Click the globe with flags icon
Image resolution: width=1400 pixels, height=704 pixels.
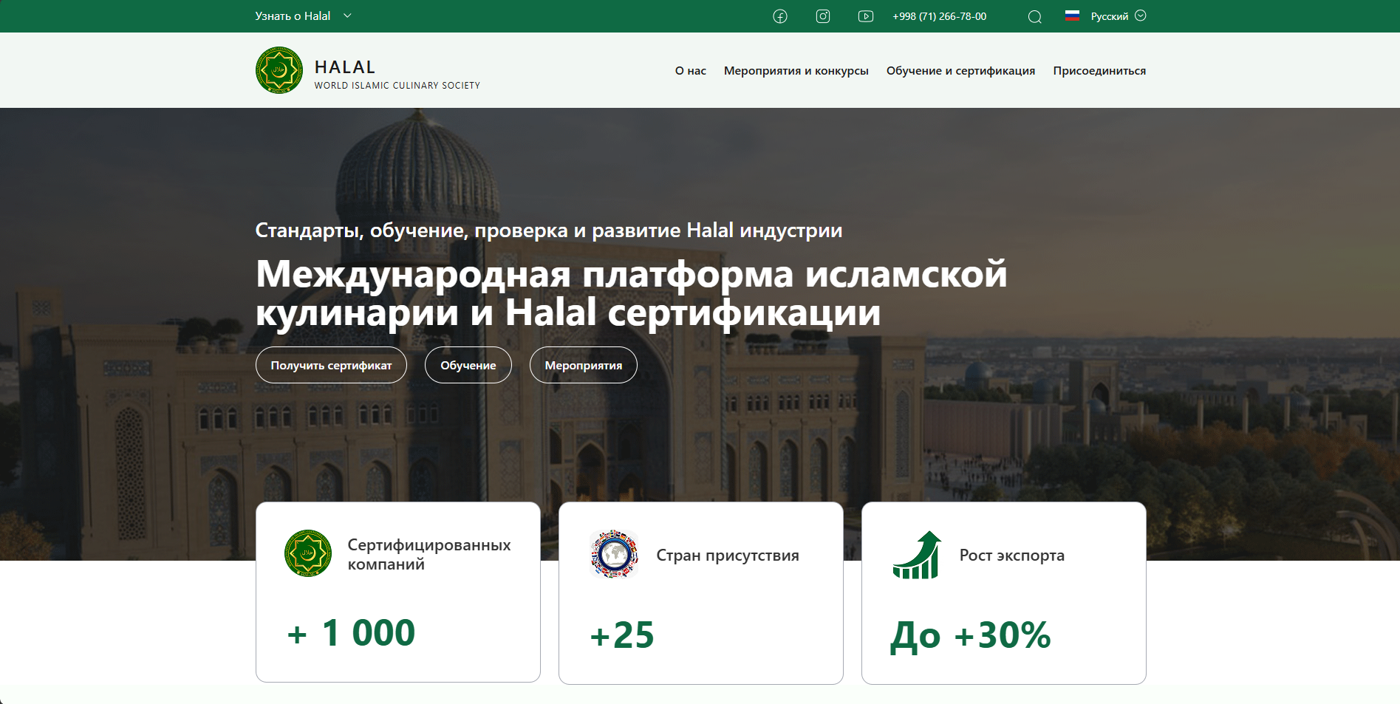pyautogui.click(x=614, y=553)
